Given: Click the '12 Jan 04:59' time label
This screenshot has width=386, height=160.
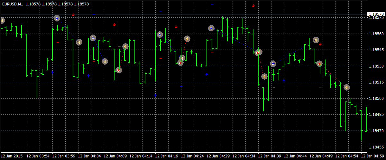Looking at the screenshot, I should [372, 156].
